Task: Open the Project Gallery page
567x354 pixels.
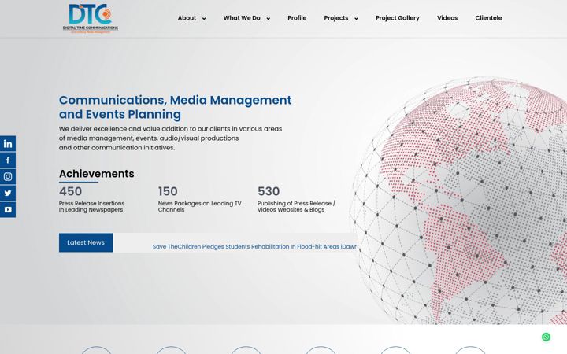Action: 398,17
